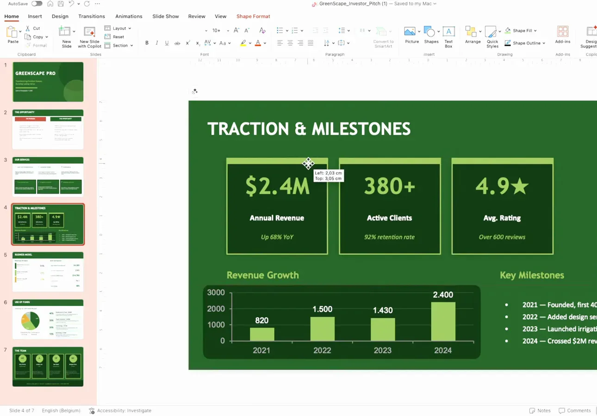
Task: Click the Save disk icon in title bar
Action: coord(61,4)
